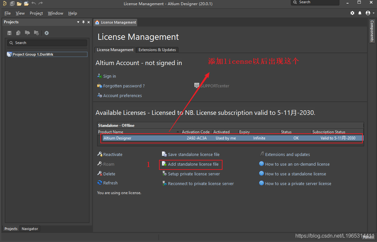Click the Panels button at bottom right
The height and width of the screenshot is (242, 377).
[368, 237]
